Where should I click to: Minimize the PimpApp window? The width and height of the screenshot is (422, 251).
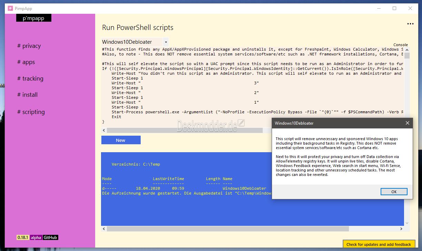379,8
